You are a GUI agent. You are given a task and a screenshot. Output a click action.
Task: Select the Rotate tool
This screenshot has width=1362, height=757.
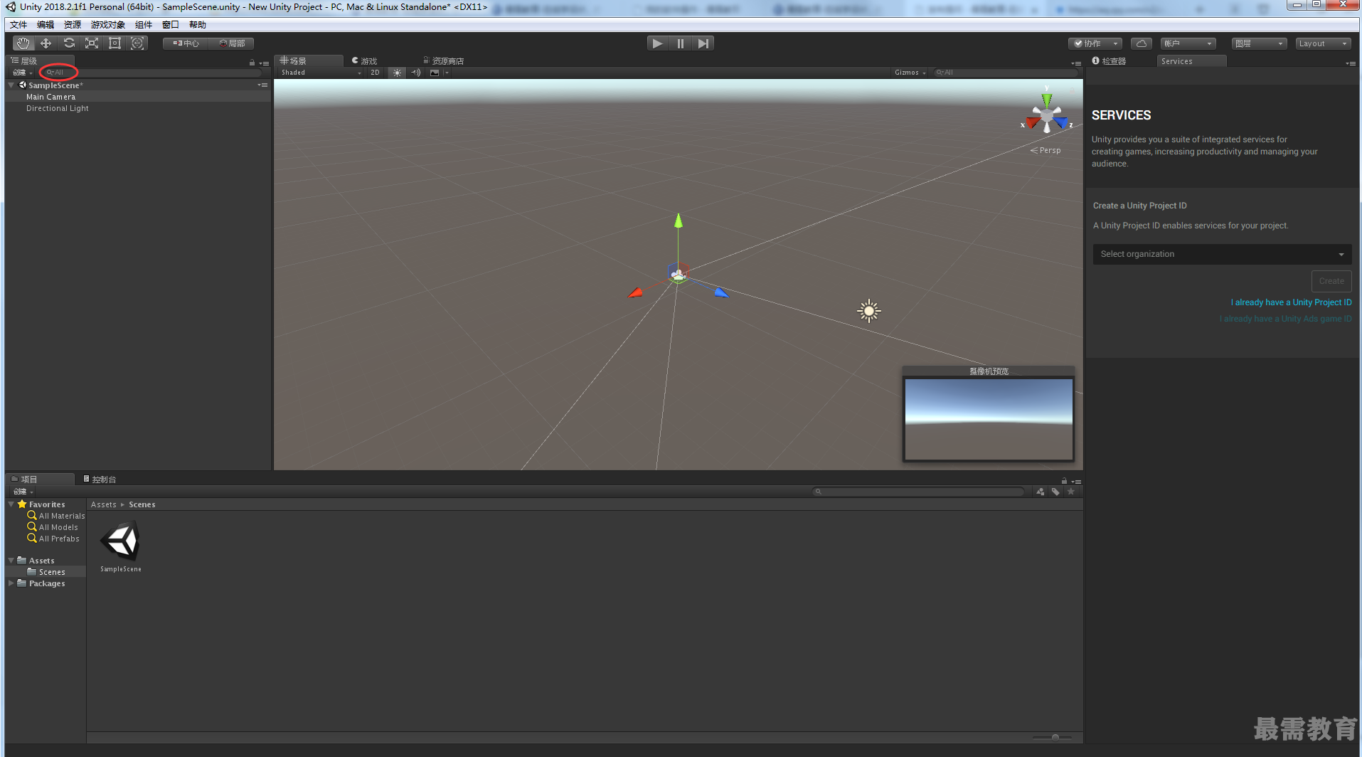[69, 43]
